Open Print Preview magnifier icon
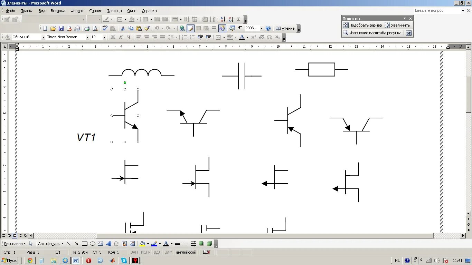This screenshot has width=472, height=265. (95, 29)
